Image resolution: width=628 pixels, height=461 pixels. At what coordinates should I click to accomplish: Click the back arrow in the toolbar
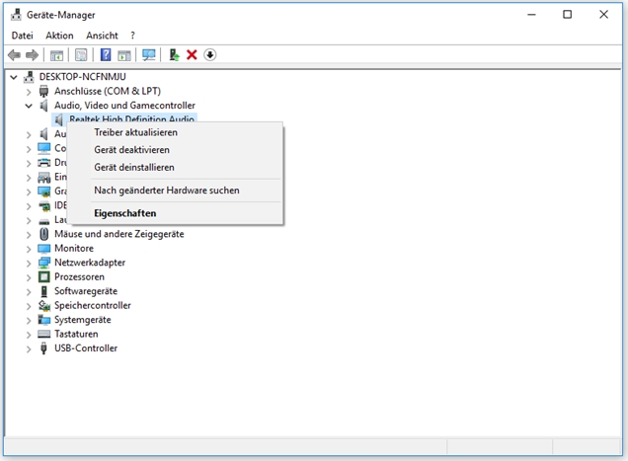(x=15, y=55)
